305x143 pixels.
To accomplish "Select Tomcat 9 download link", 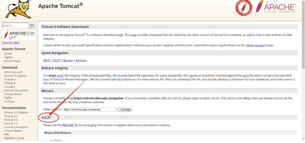I will tap(10, 79).
